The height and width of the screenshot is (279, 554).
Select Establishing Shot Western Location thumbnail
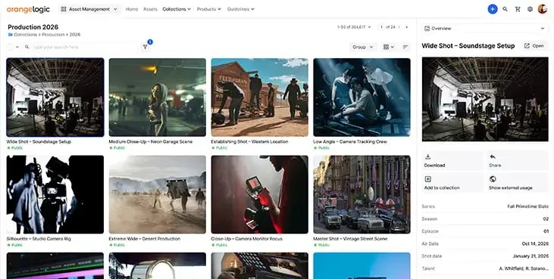tap(260, 98)
